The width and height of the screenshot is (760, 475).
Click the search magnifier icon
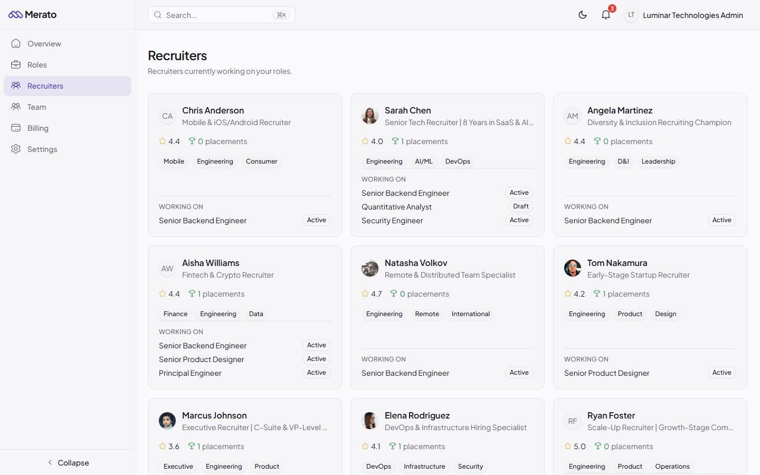[158, 15]
